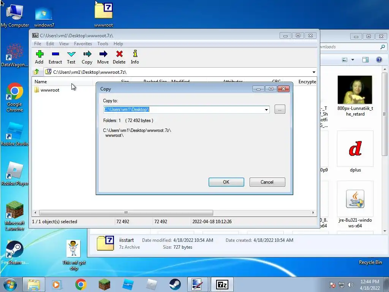Screen dimensions: 389x292
Task: Select the 'This mf got drip' desktop file
Action: point(74,255)
